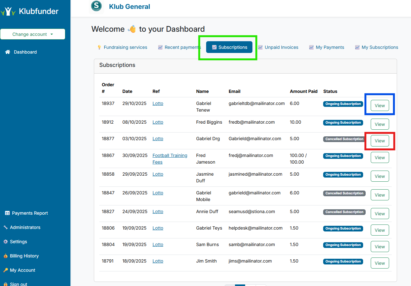411x286 pixels.
Task: Switch to the Unpaid Invoices tab
Action: coord(281,47)
